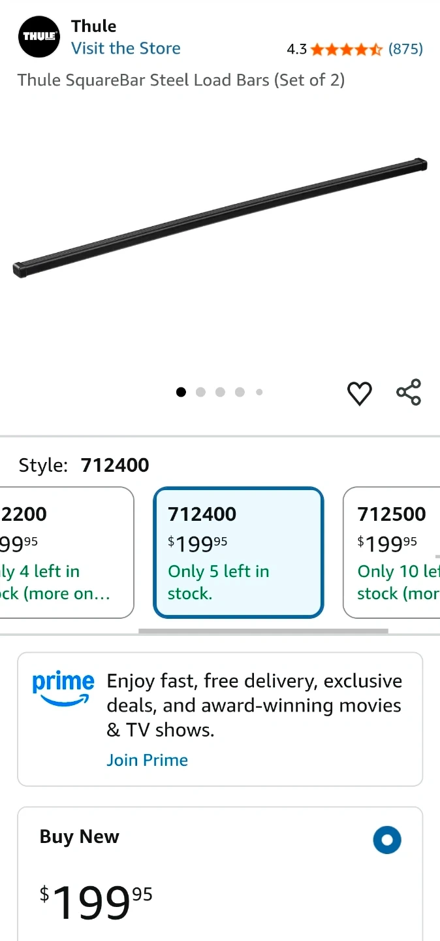Jump to the fifth small image dot

(259, 392)
